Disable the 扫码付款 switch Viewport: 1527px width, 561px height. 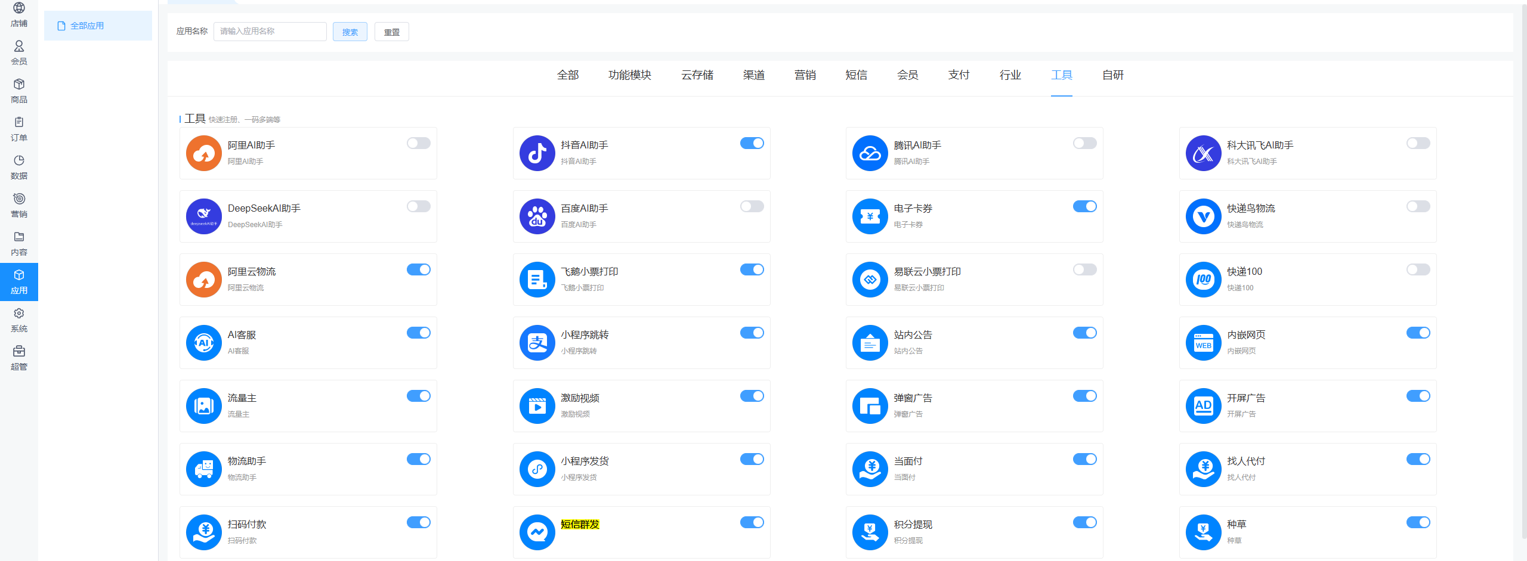tap(419, 522)
